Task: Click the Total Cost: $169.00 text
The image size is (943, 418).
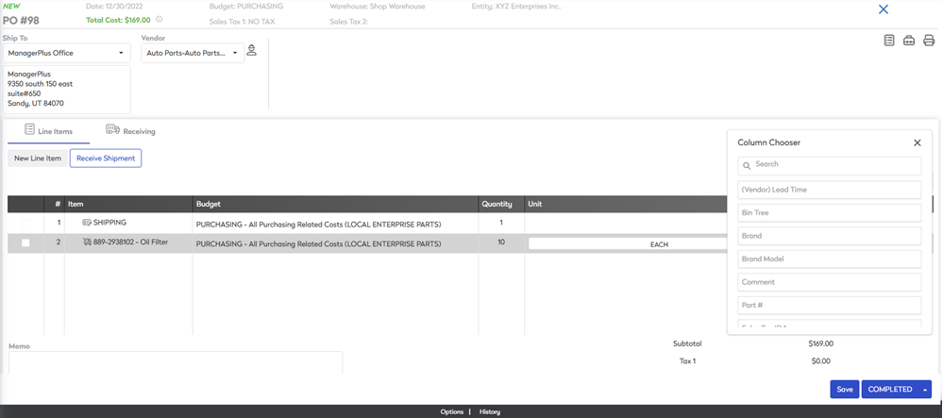Action: (x=118, y=19)
